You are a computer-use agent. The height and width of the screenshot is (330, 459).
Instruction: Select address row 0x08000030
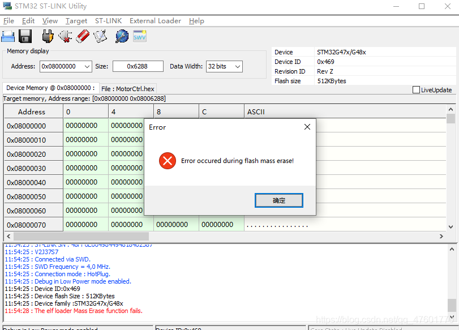[33, 168]
